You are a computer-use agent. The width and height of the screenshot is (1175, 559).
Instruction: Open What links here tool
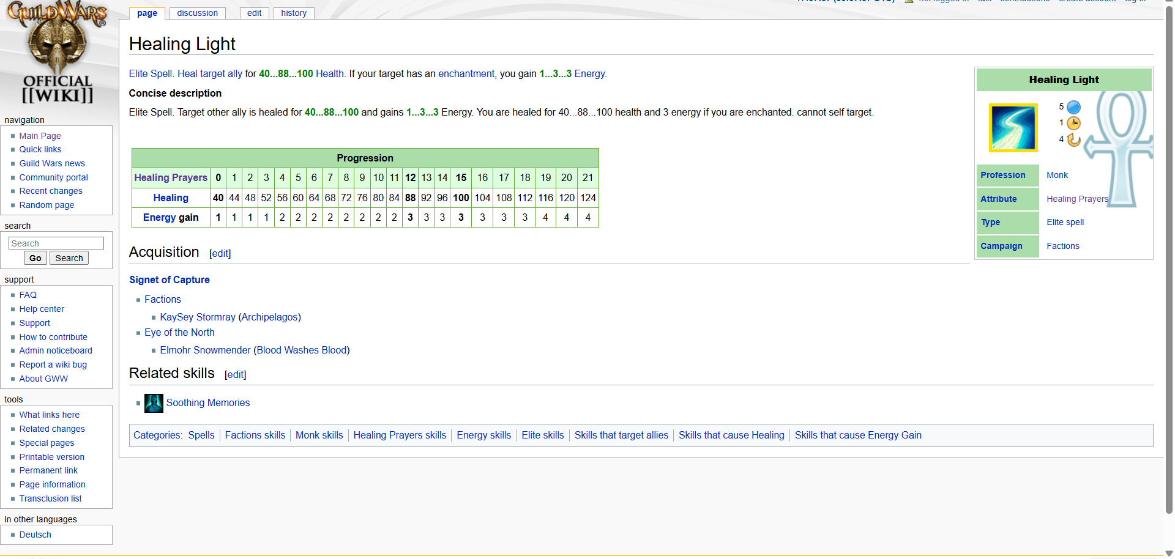[x=50, y=415]
